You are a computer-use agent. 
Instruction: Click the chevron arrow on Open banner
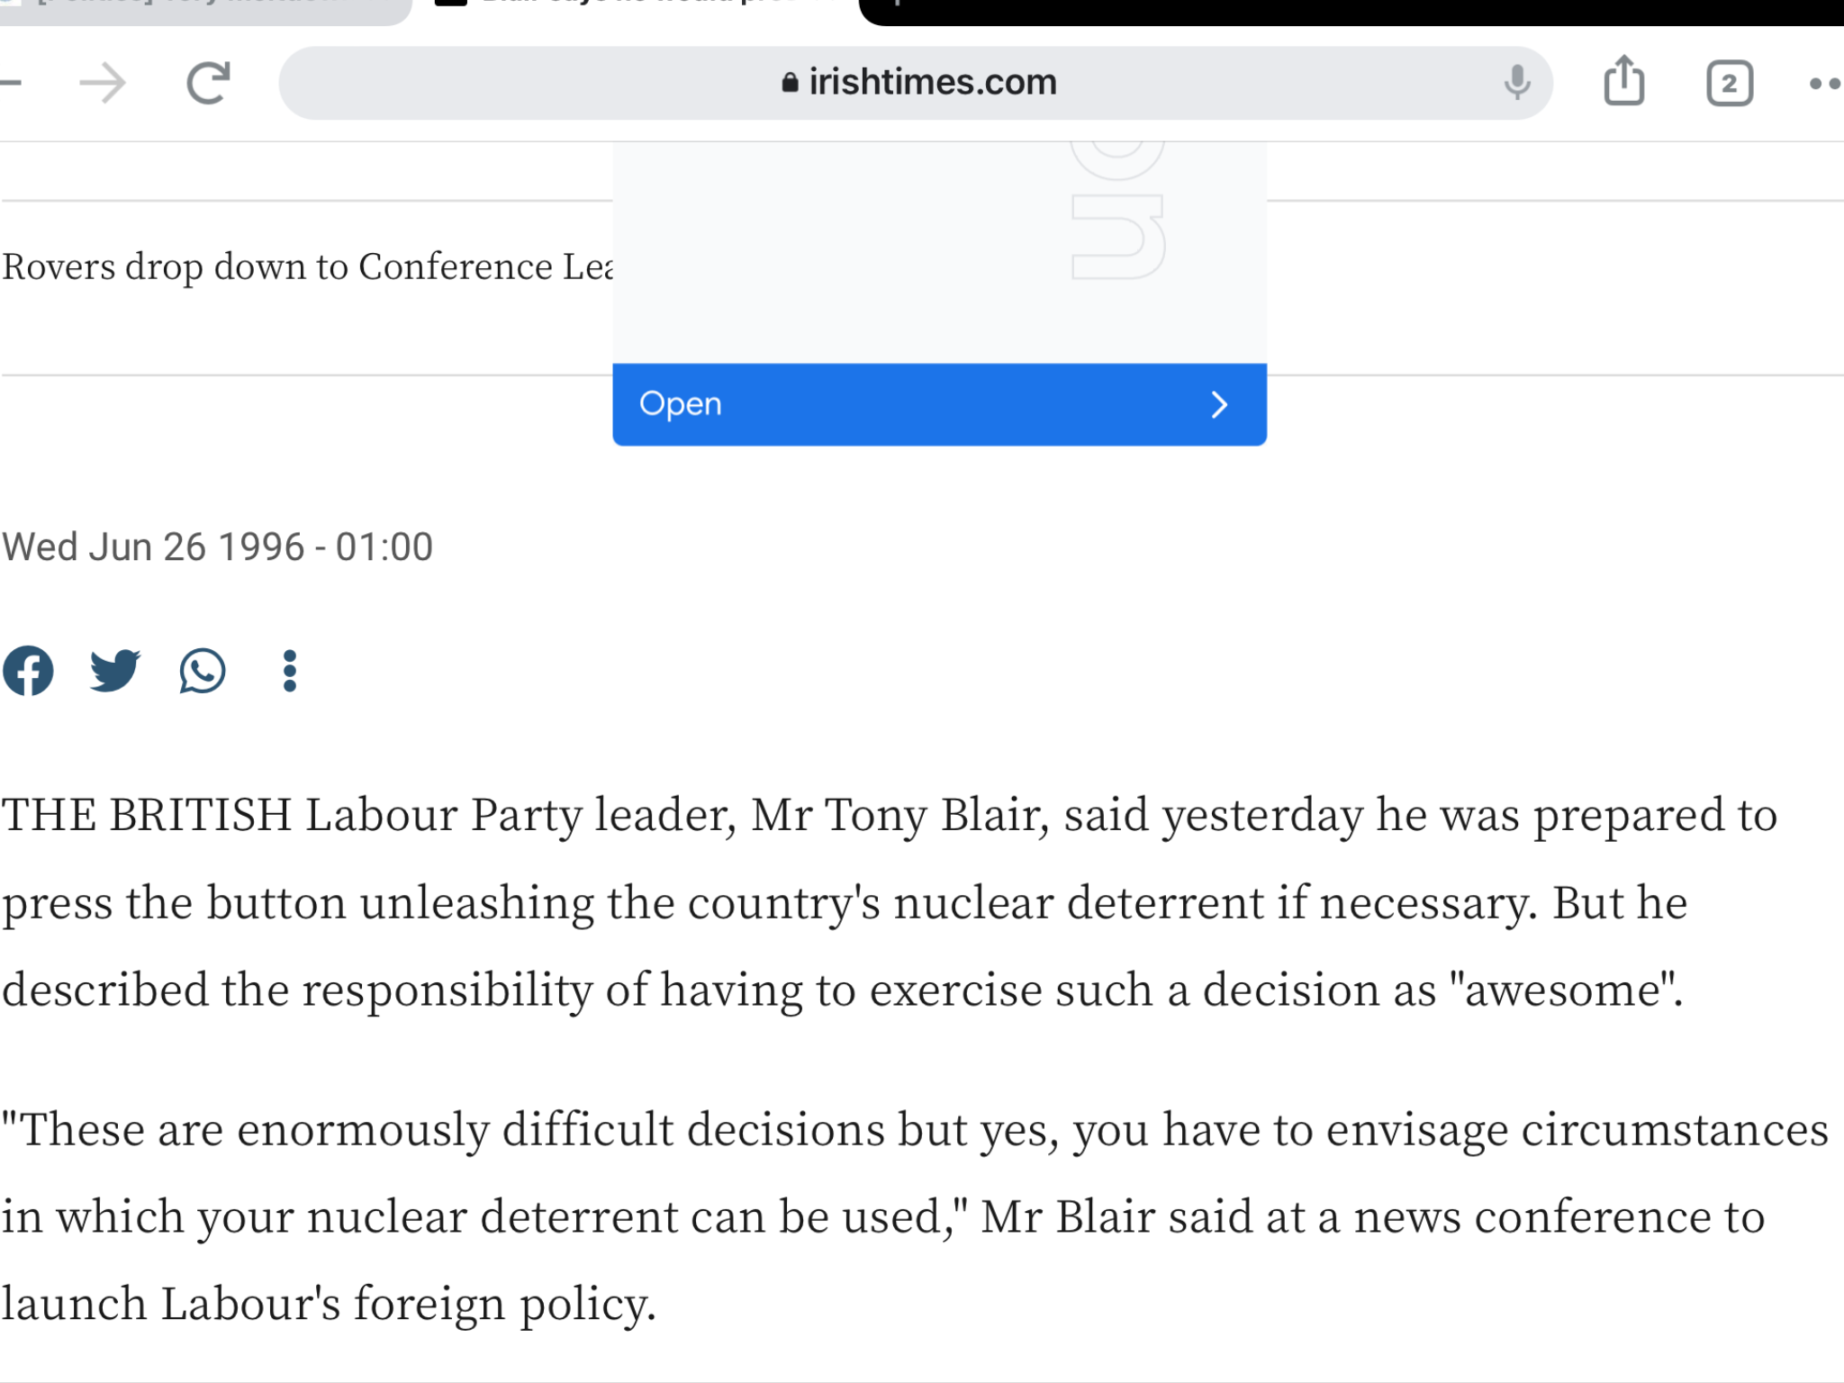point(1219,404)
